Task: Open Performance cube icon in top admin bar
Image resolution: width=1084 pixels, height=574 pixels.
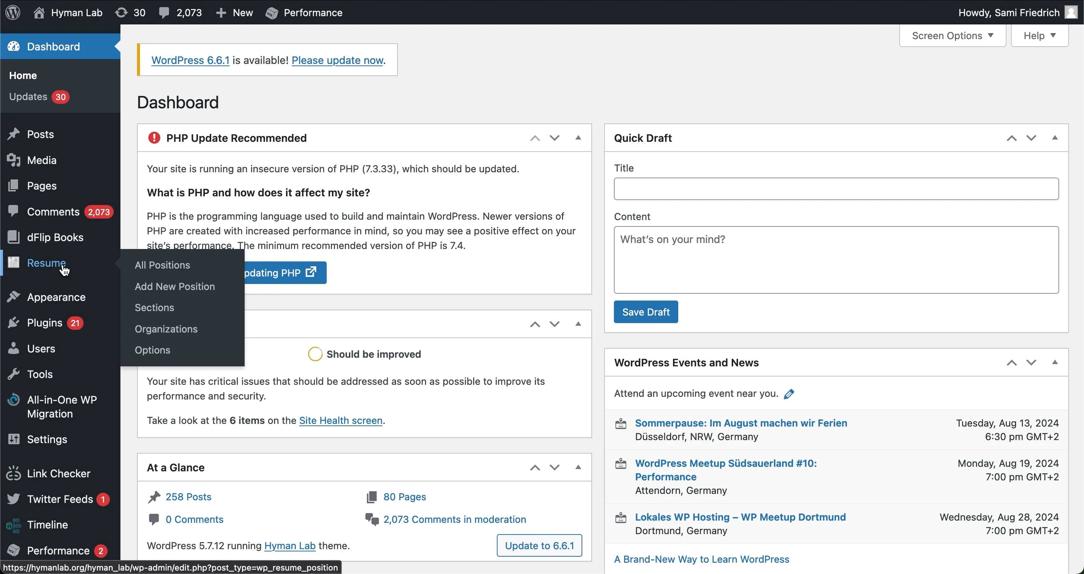Action: [x=272, y=13]
